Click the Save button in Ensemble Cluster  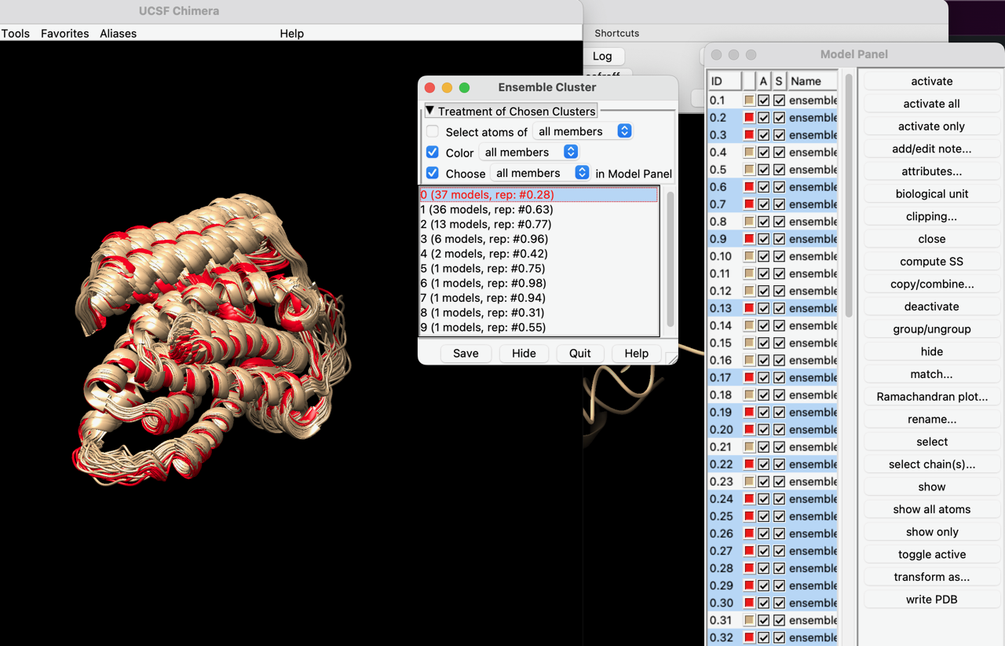[466, 354]
